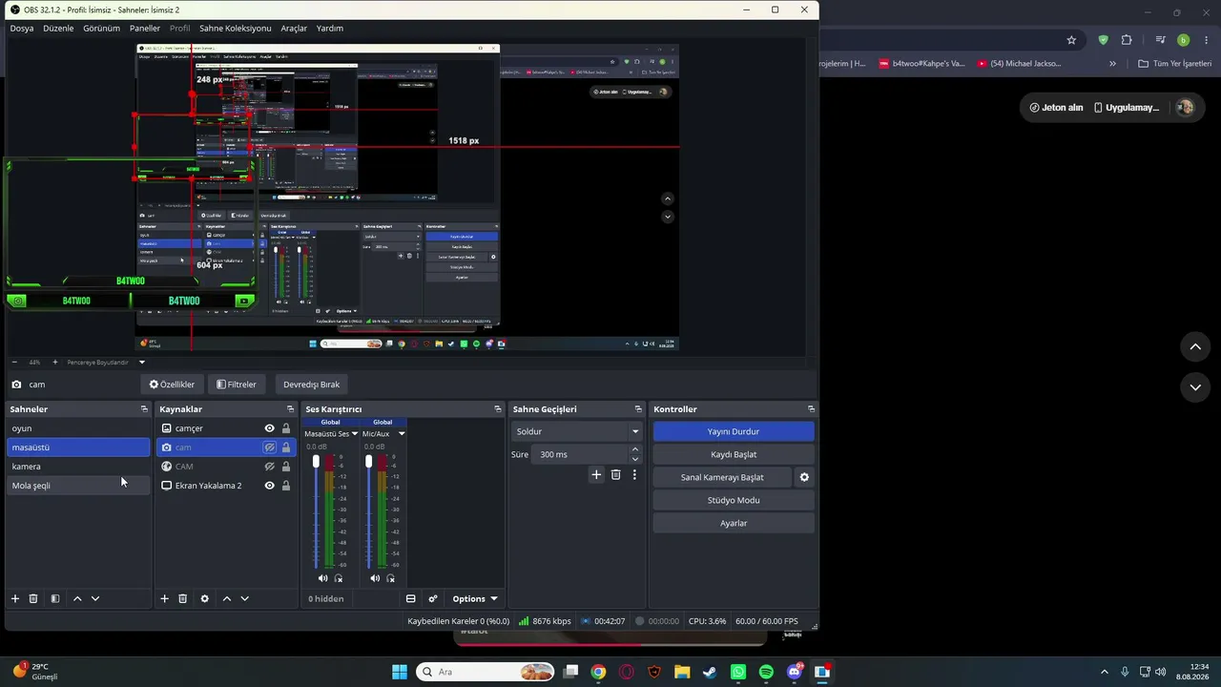The width and height of the screenshot is (1221, 687).
Task: Open advanced audio properties gears icon
Action: pyautogui.click(x=433, y=599)
